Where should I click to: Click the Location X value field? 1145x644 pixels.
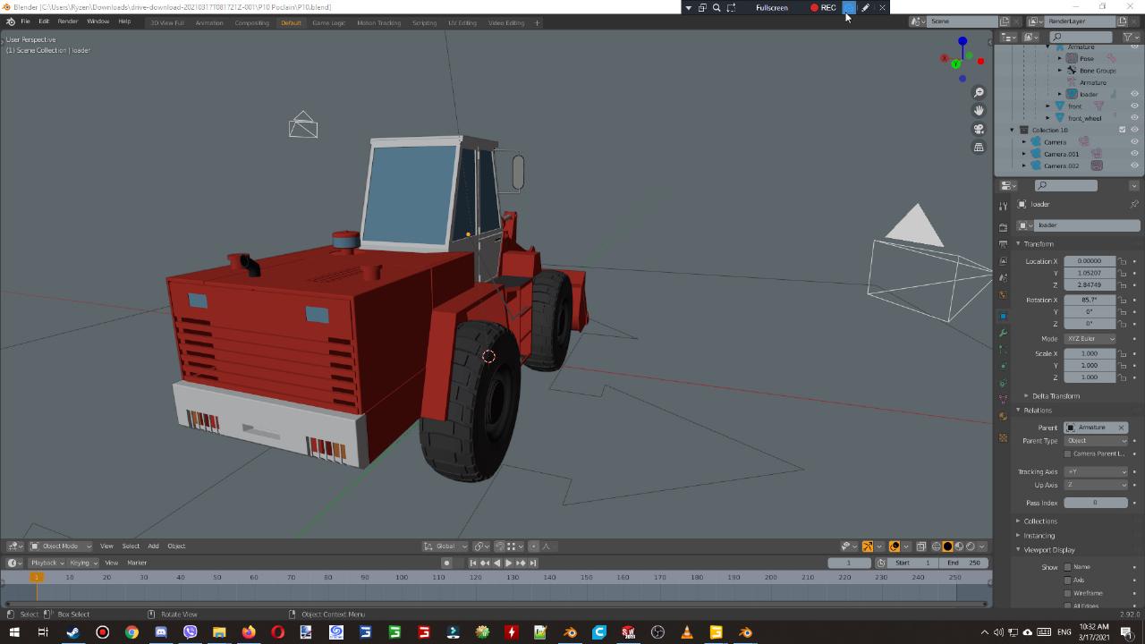pos(1090,261)
